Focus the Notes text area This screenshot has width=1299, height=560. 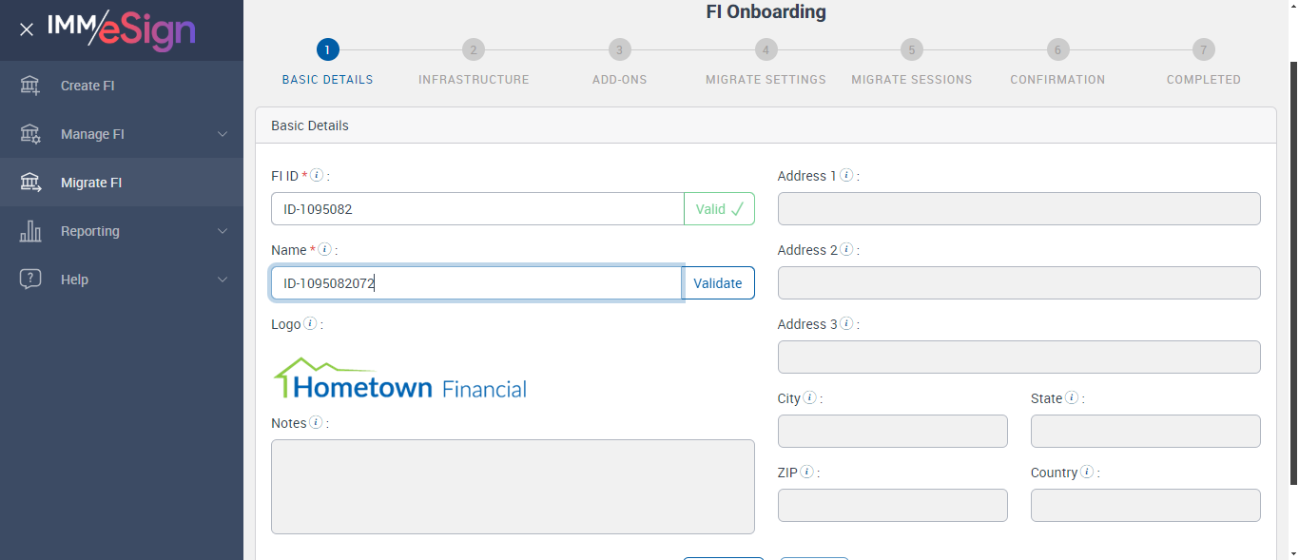513,486
